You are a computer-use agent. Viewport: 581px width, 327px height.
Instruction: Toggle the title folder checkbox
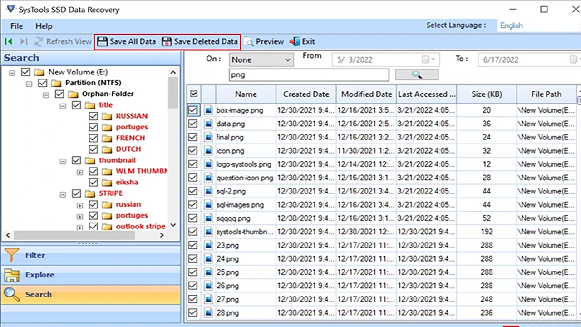click(76, 105)
